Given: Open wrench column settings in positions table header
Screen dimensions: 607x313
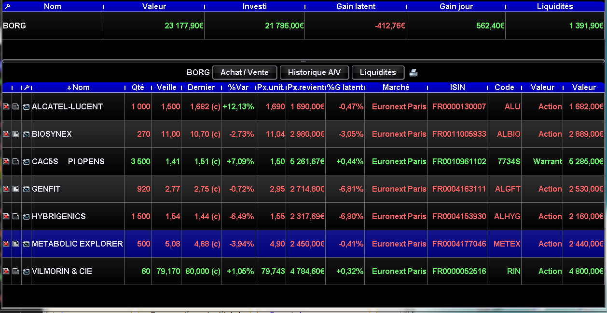Looking at the screenshot, I should click(27, 87).
